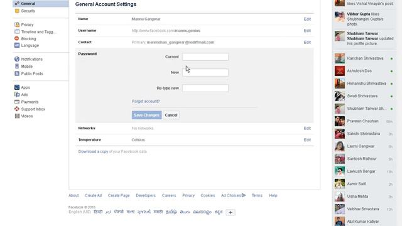Screen dimensions: 402x226
Task: Open chat with Aamir Saifi
Action: pos(364,184)
